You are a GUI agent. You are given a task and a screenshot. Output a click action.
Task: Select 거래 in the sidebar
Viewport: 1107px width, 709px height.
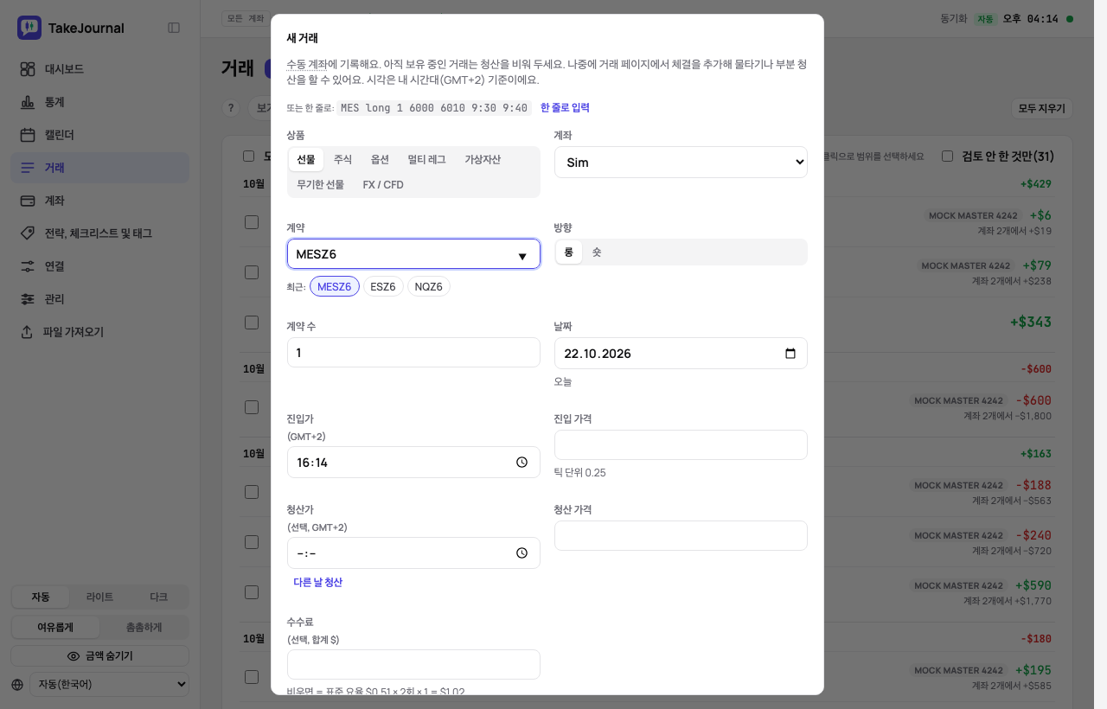(x=99, y=168)
